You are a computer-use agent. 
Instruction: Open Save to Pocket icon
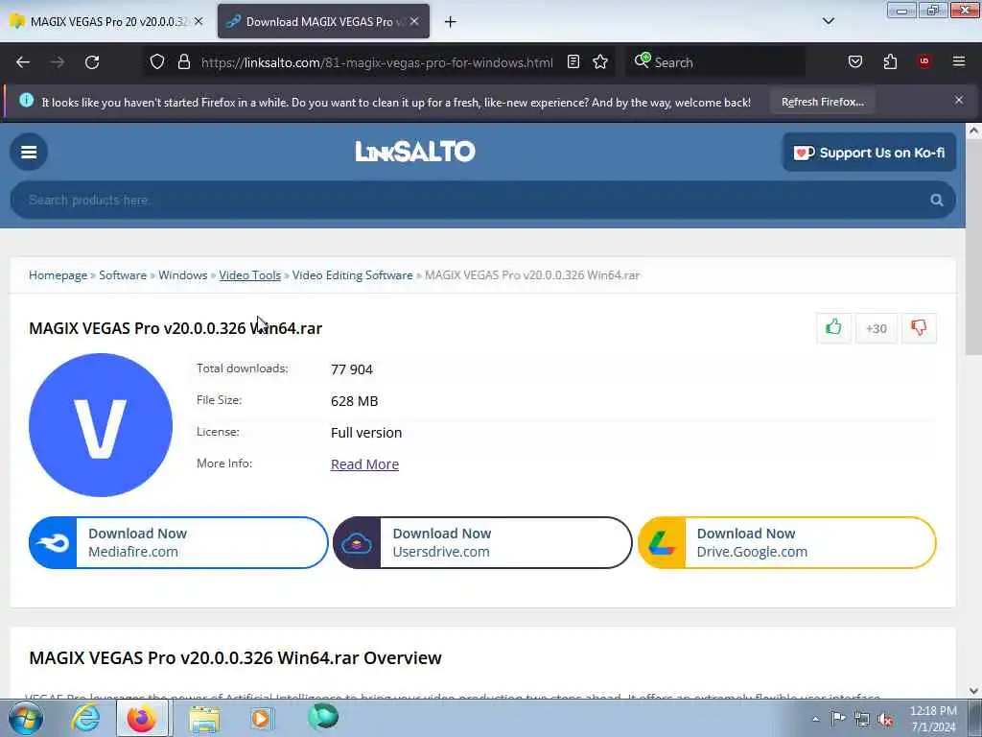coord(854,61)
